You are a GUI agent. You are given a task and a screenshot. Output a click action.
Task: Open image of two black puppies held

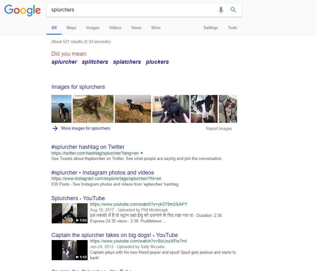point(171,109)
